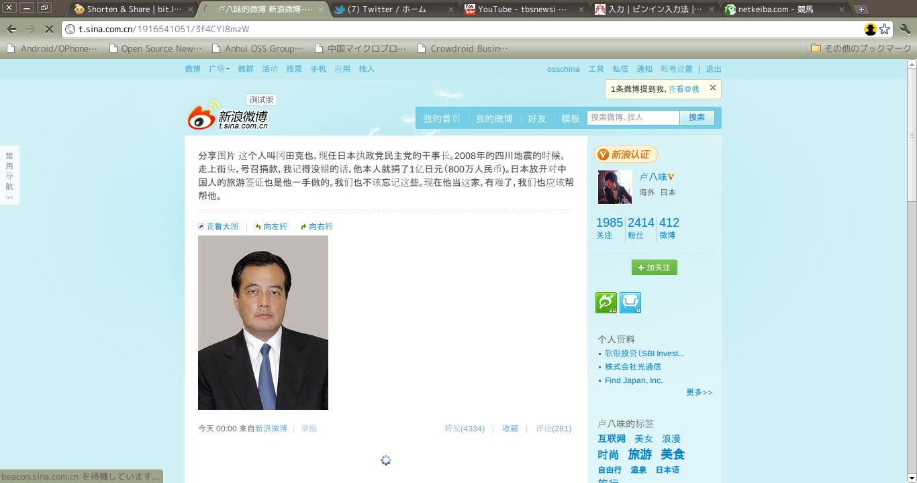Open the Open Source New bookmark

(x=156, y=48)
